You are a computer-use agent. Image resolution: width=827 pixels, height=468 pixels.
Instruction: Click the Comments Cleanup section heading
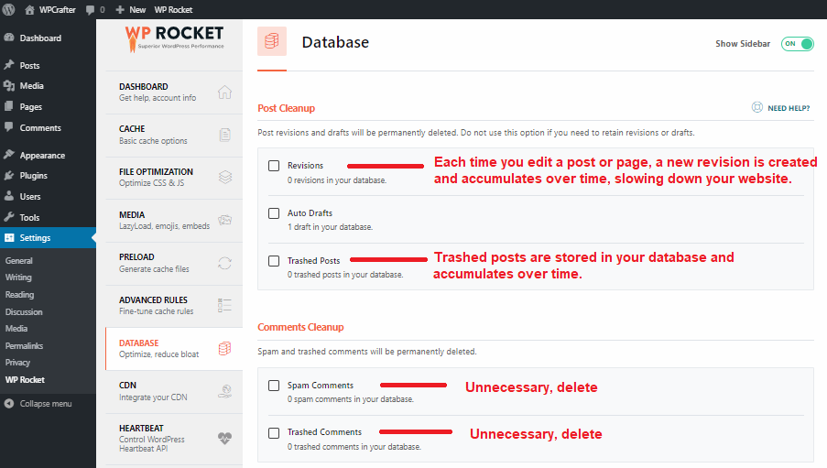click(x=300, y=327)
